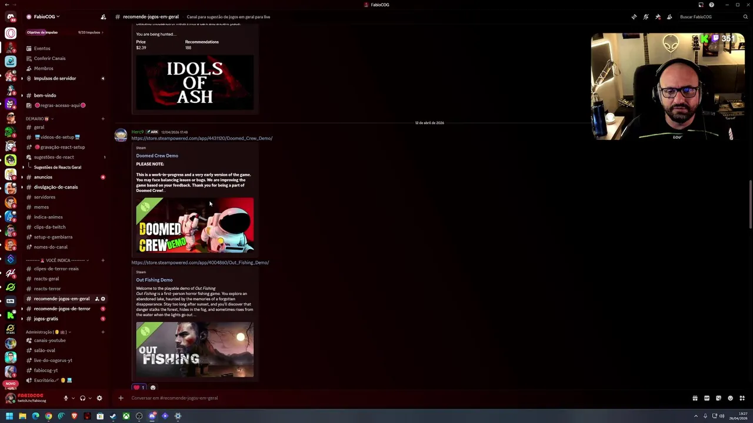This screenshot has height=423, width=753.
Task: Add channel to the Administração category
Action: coord(103,332)
